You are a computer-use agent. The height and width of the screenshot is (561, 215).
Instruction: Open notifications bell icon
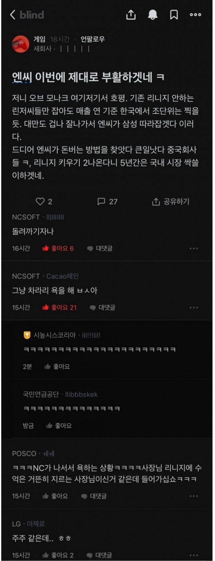coord(153,14)
